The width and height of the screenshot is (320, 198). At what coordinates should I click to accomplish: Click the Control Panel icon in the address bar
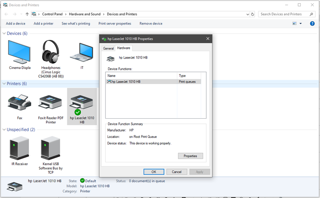pos(34,14)
